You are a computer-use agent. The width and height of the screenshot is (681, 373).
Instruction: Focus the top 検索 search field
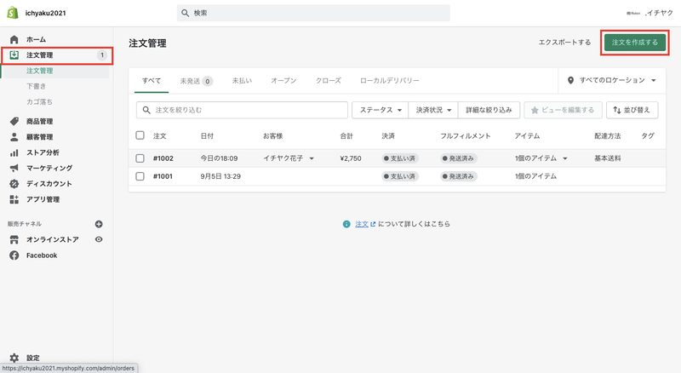(313, 13)
